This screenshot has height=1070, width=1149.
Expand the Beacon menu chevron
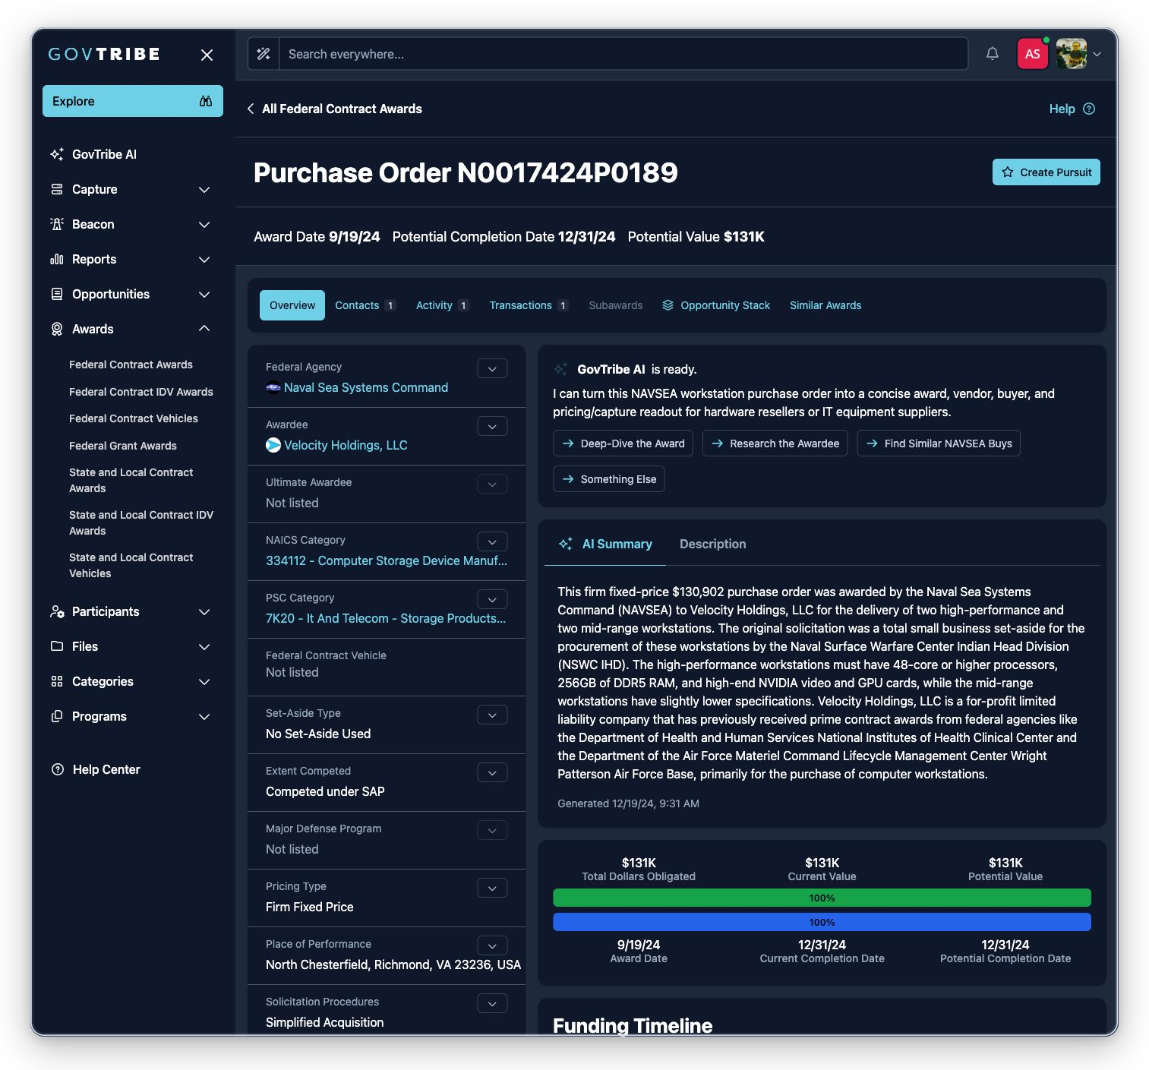(204, 224)
